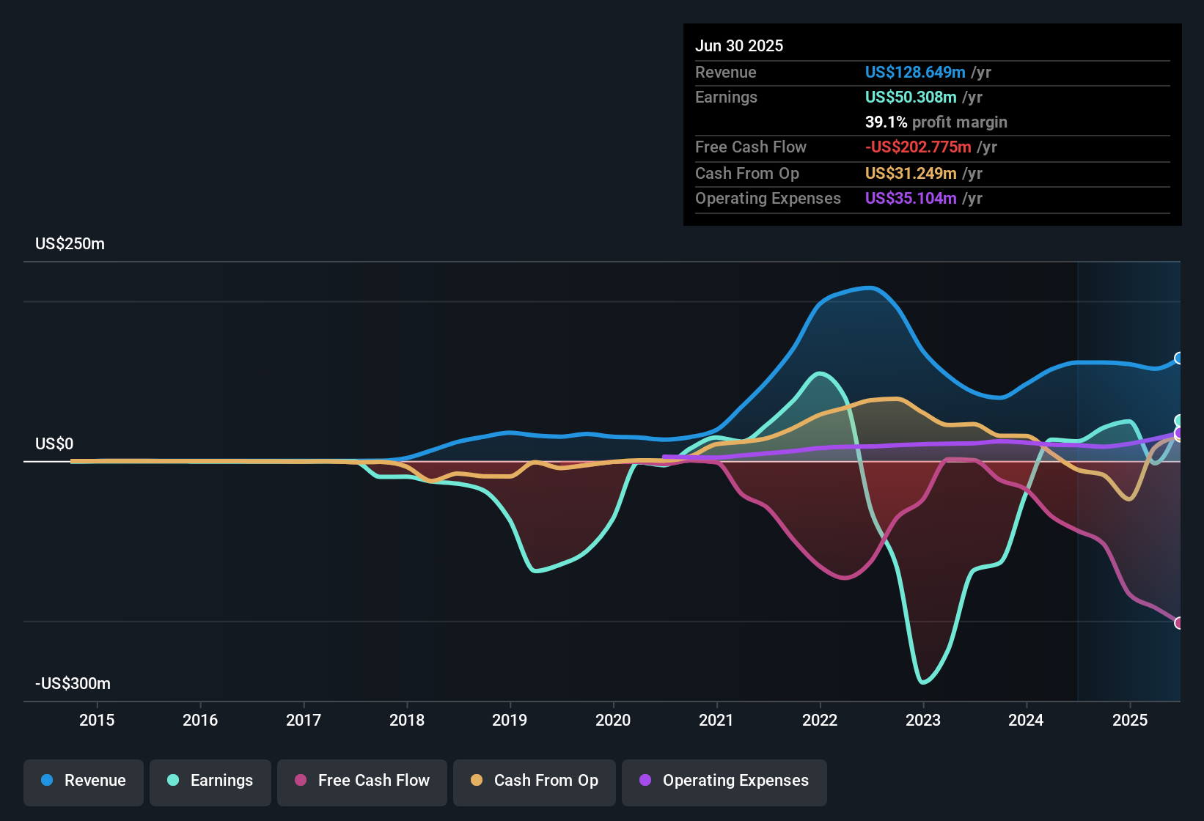
Task: Hide the Free Cash Flow series
Action: pyautogui.click(x=362, y=781)
